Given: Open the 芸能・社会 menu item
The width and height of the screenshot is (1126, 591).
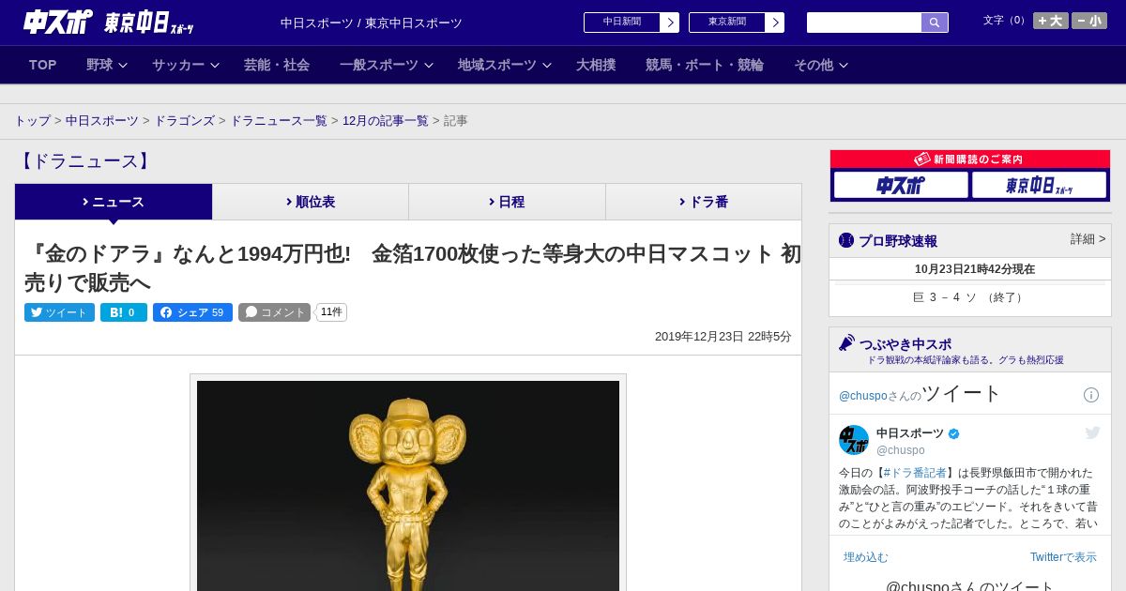Looking at the screenshot, I should [x=277, y=65].
